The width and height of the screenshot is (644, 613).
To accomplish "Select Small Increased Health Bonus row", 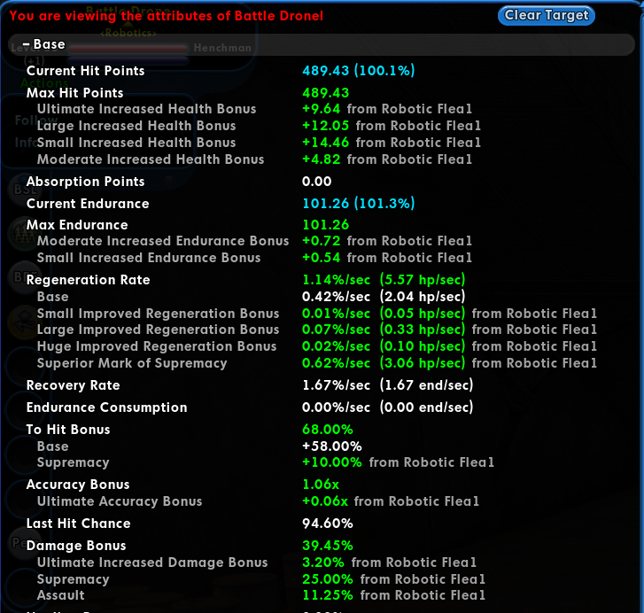I will click(x=259, y=143).
